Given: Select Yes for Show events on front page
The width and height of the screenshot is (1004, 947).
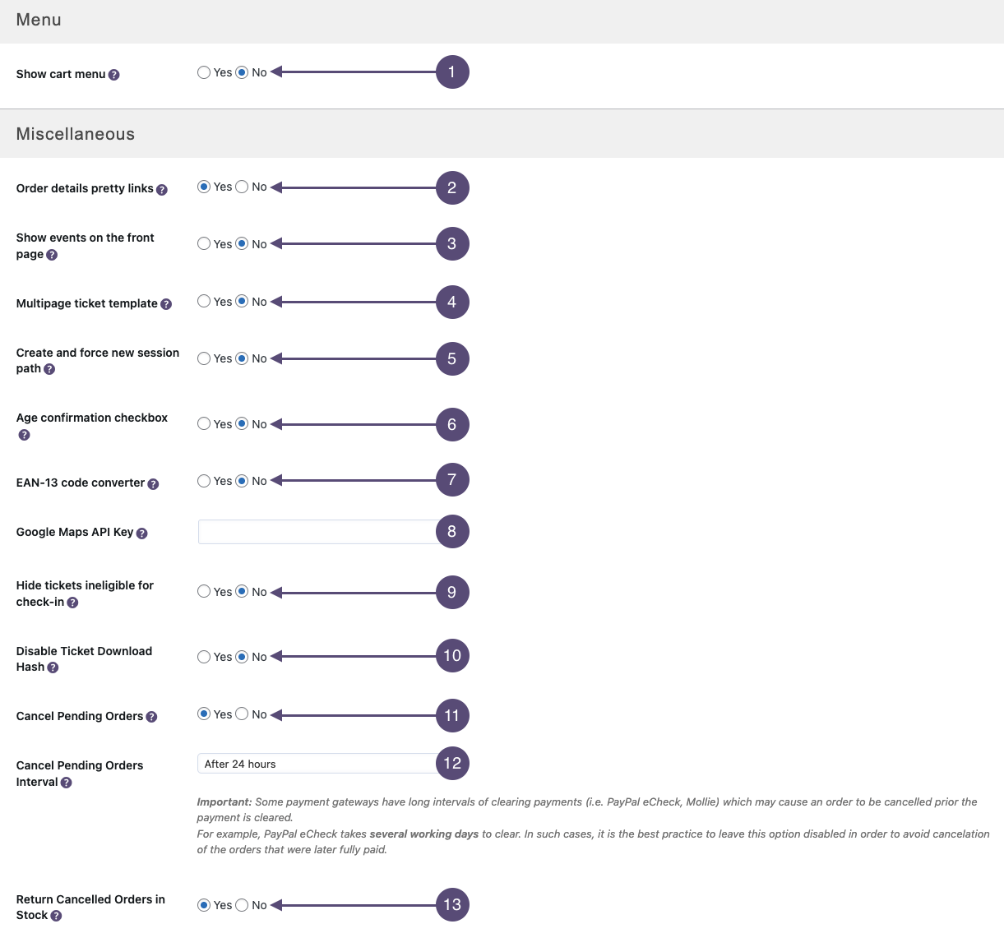Looking at the screenshot, I should click(204, 244).
